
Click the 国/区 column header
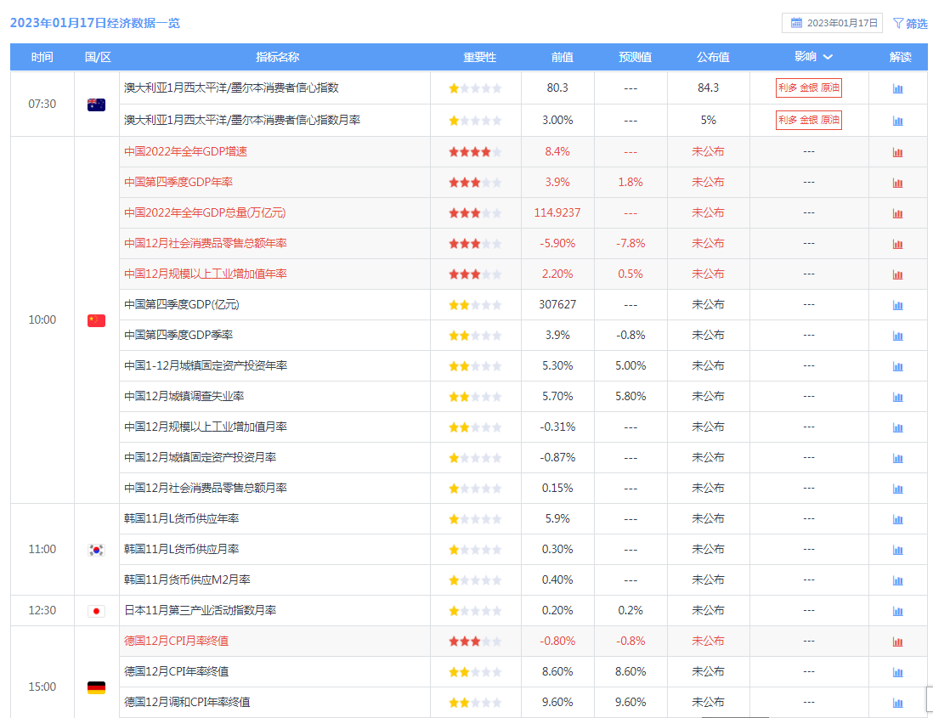point(98,57)
